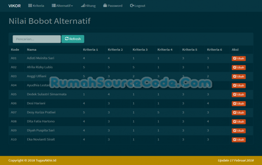Select the bar chart icon beside Hitung

[x=83, y=5]
